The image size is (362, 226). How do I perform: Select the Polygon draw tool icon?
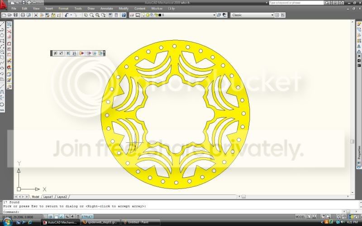coord(2,35)
